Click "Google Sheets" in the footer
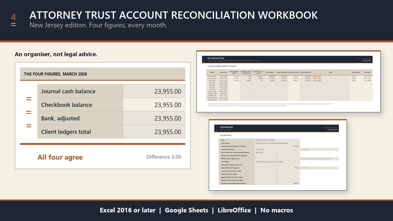Image resolution: width=393 pixels, height=221 pixels. (x=186, y=210)
